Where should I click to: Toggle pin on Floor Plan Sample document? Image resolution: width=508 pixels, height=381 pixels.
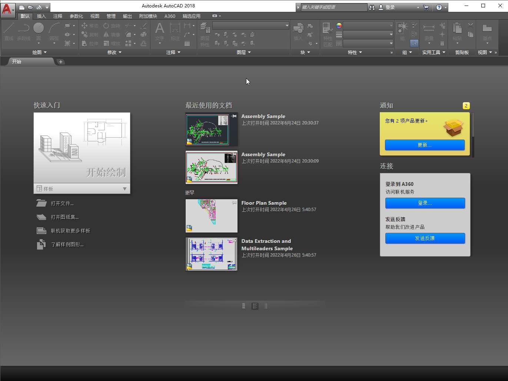(x=234, y=203)
